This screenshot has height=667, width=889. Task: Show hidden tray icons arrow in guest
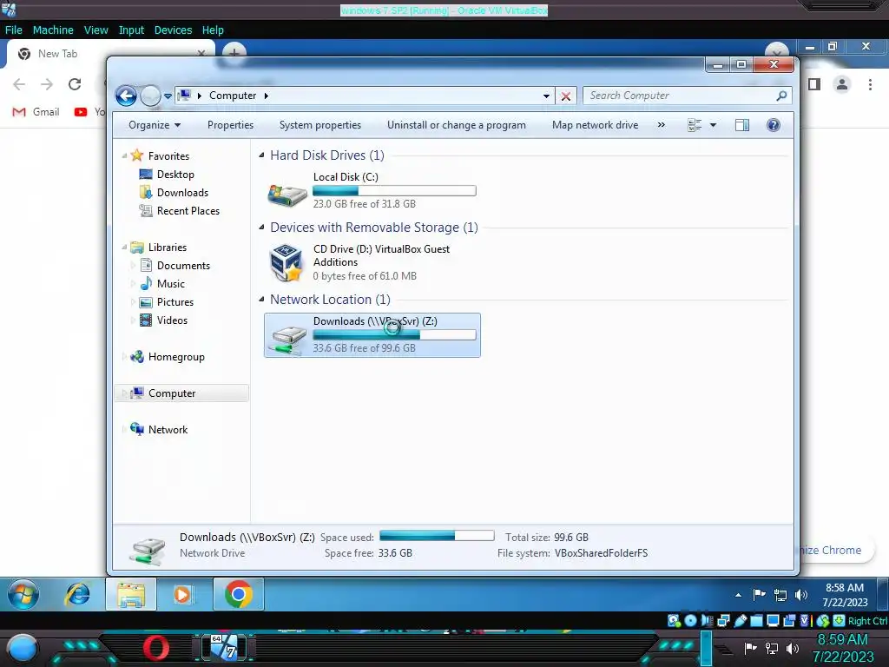tap(738, 595)
